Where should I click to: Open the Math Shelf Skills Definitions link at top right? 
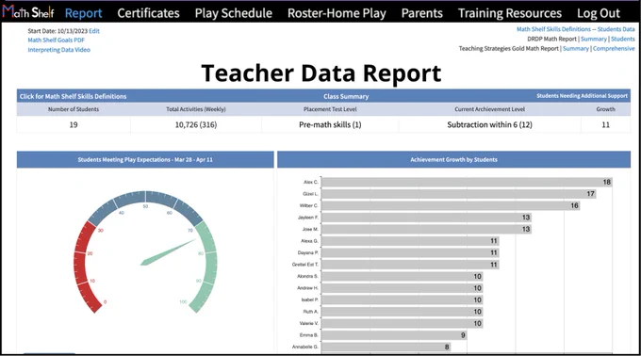[x=553, y=29]
